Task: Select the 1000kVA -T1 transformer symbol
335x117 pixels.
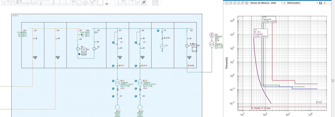Action: click(117, 83)
